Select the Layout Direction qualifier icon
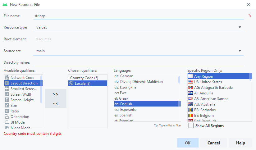The image size is (256, 150). (7, 83)
